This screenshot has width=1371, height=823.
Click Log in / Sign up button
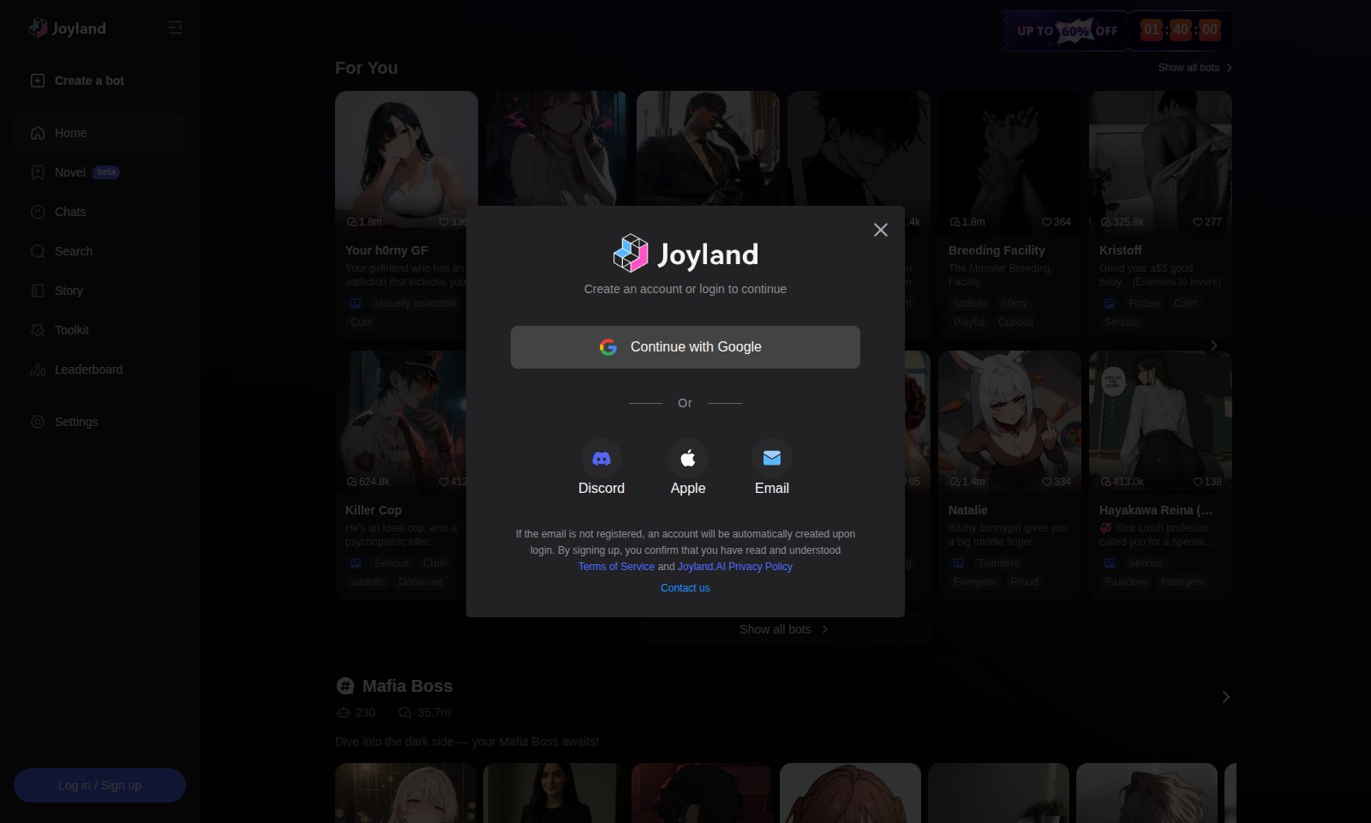[99, 785]
